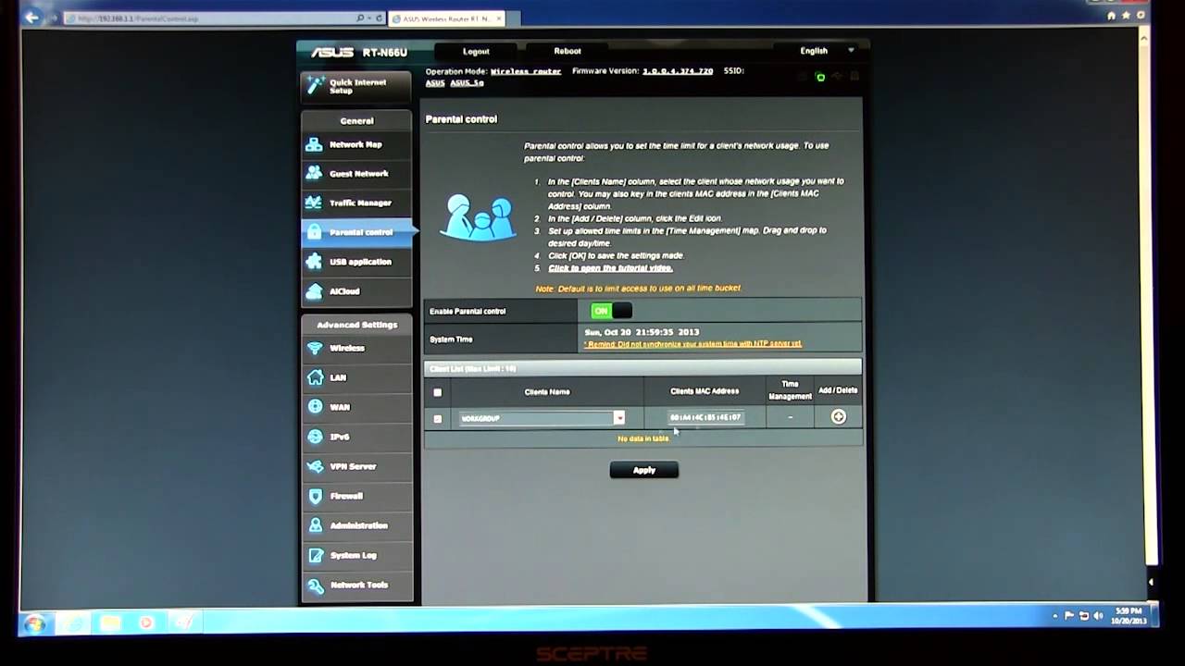The image size is (1185, 666).
Task: Open the browser Home icon
Action: pos(1111,16)
